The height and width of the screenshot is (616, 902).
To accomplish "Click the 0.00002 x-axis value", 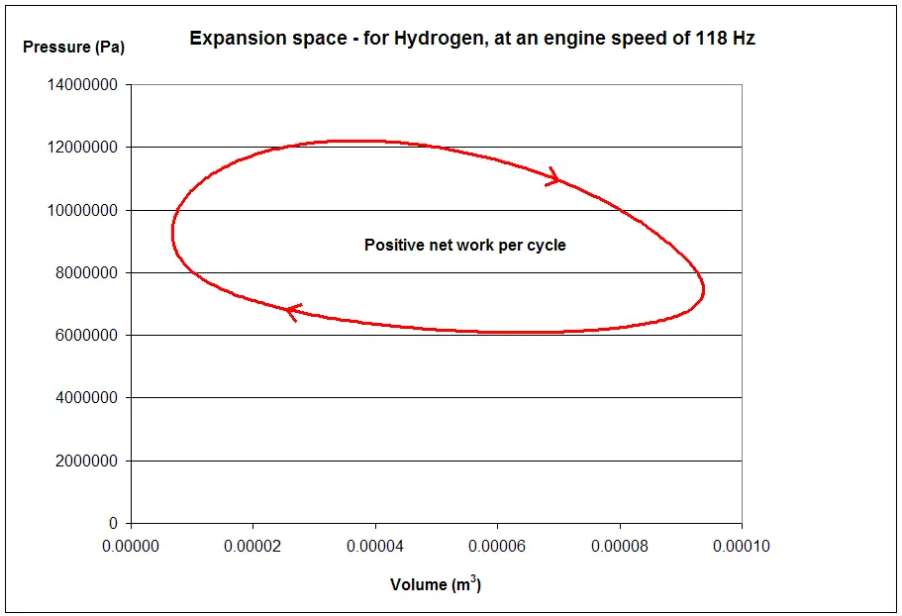I will (252, 546).
